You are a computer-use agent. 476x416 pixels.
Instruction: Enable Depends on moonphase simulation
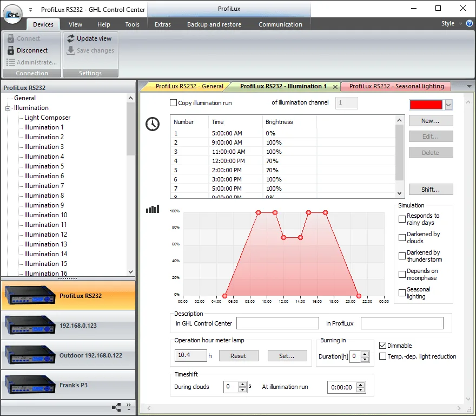tap(402, 274)
